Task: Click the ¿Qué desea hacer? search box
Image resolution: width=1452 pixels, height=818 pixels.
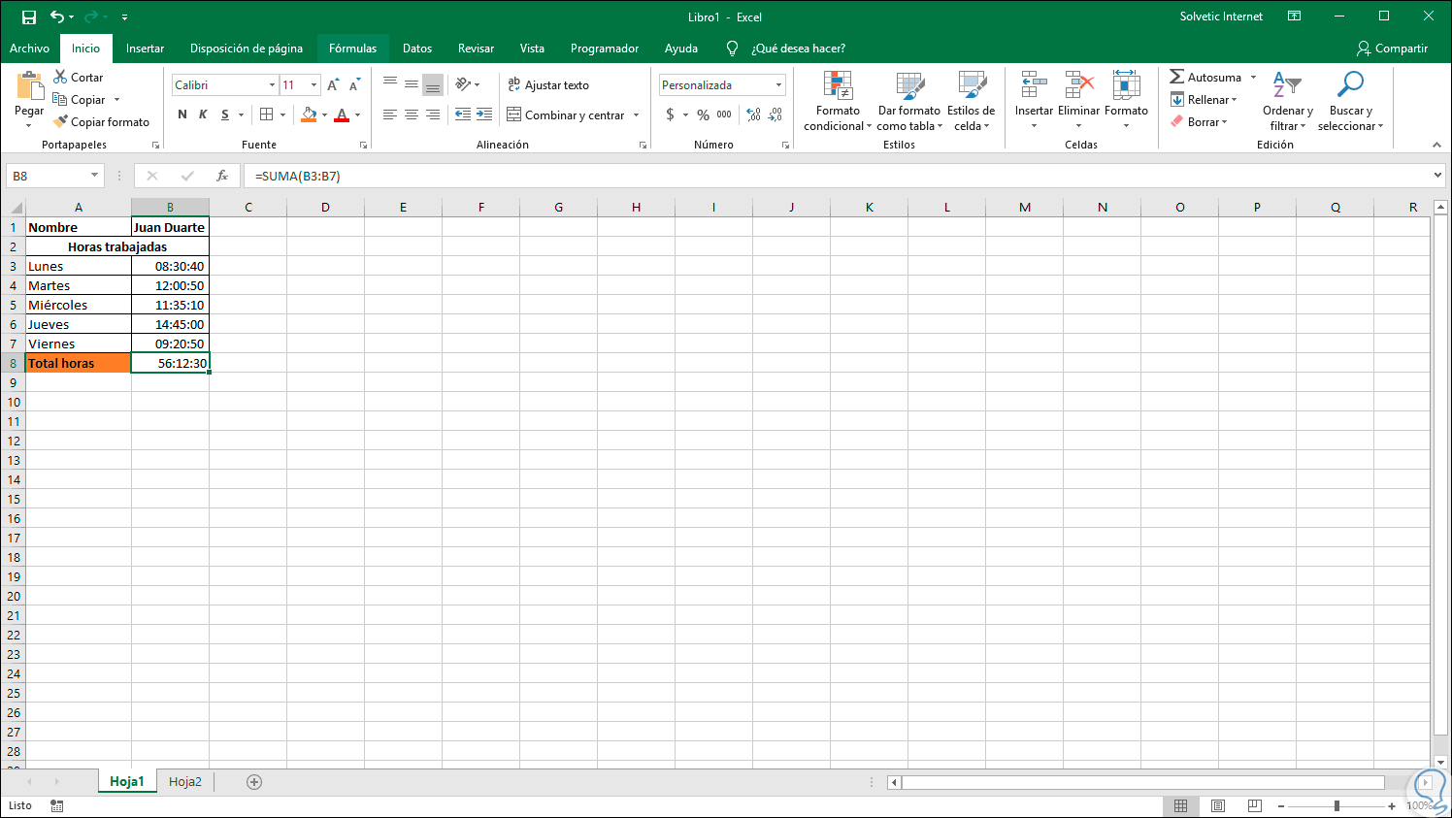Action: pos(798,49)
